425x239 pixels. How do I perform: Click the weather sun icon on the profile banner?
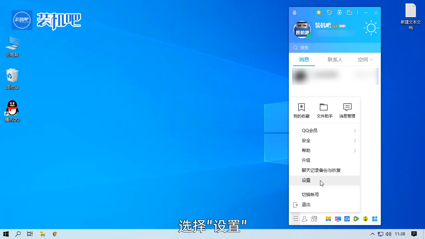[x=371, y=28]
